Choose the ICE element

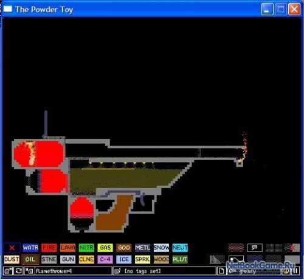(124, 259)
